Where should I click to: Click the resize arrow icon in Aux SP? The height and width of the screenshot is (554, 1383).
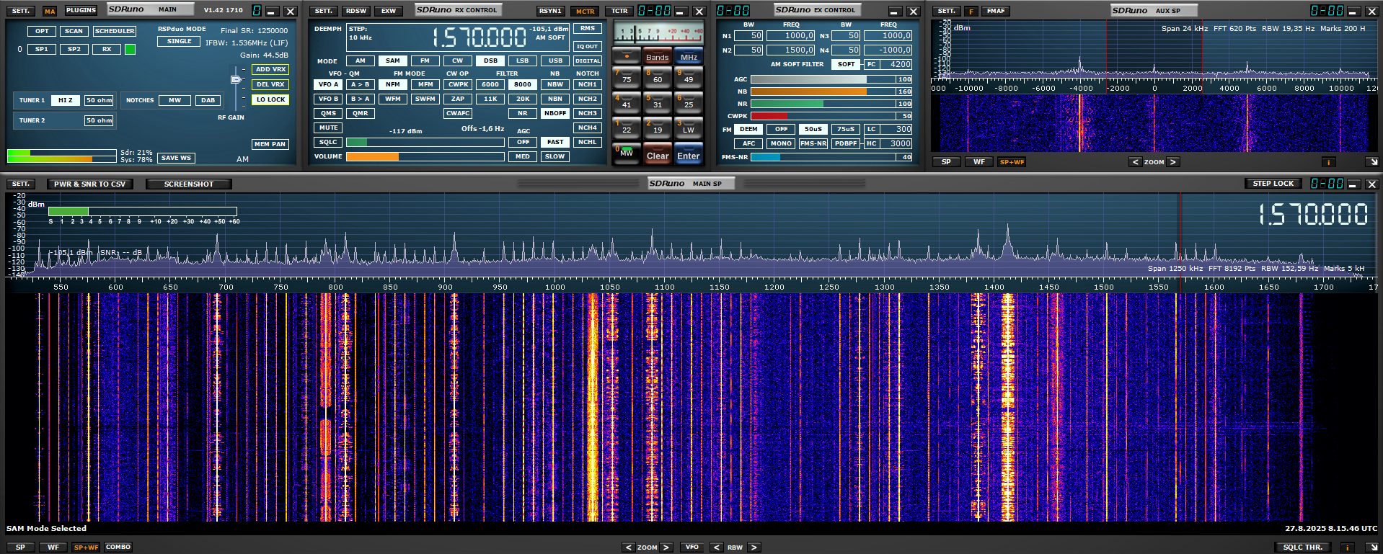[x=1372, y=162]
